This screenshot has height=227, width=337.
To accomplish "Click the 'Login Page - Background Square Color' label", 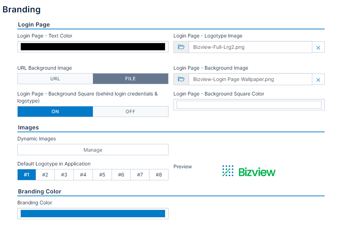I will point(219,94).
